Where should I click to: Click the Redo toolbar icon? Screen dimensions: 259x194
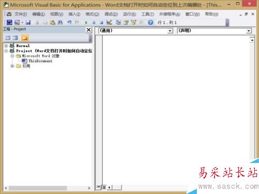pos(77,22)
